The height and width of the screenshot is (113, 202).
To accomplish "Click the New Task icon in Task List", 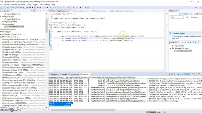I will tap(180, 14).
